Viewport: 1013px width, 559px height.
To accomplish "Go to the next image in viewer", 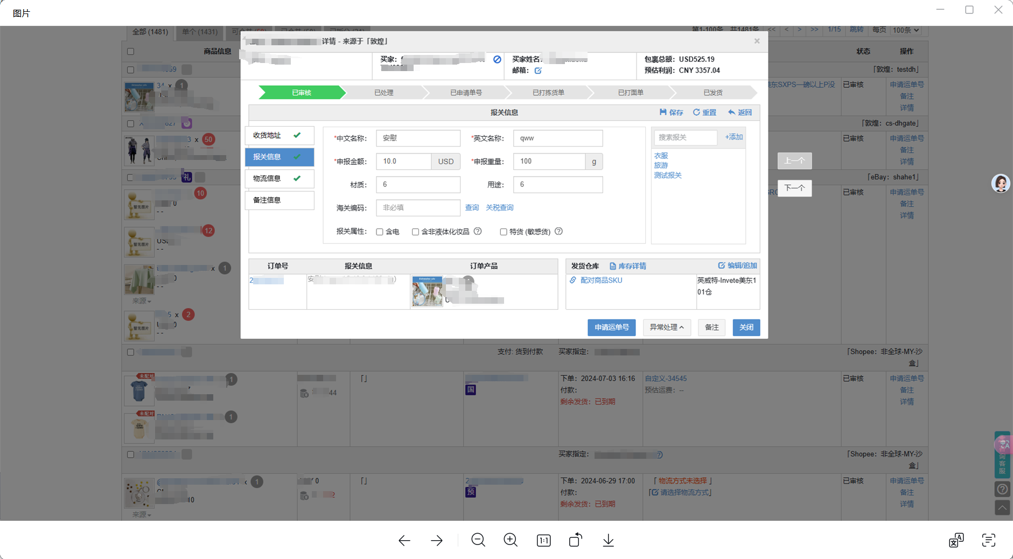I will coord(437,540).
